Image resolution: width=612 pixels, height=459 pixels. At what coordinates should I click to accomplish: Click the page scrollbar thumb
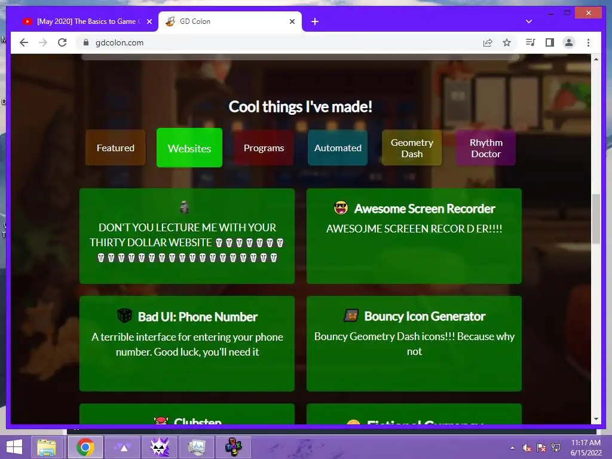coord(596,219)
